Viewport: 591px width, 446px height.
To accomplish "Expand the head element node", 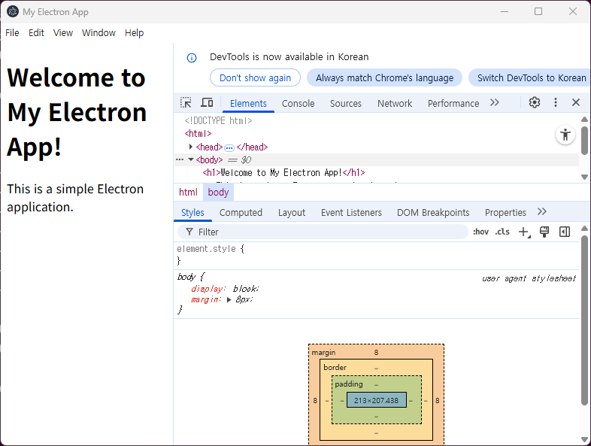I will tap(191, 147).
